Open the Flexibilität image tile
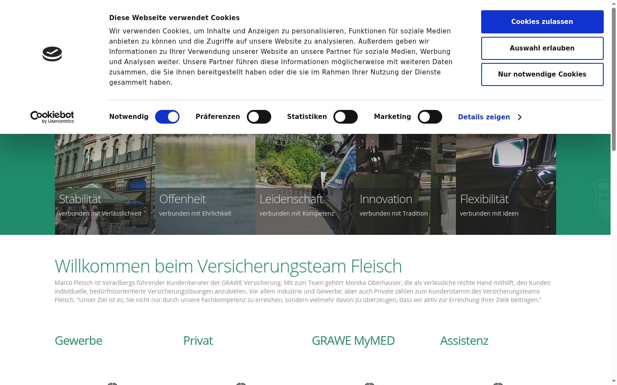This screenshot has height=385, width=617. tap(506, 184)
